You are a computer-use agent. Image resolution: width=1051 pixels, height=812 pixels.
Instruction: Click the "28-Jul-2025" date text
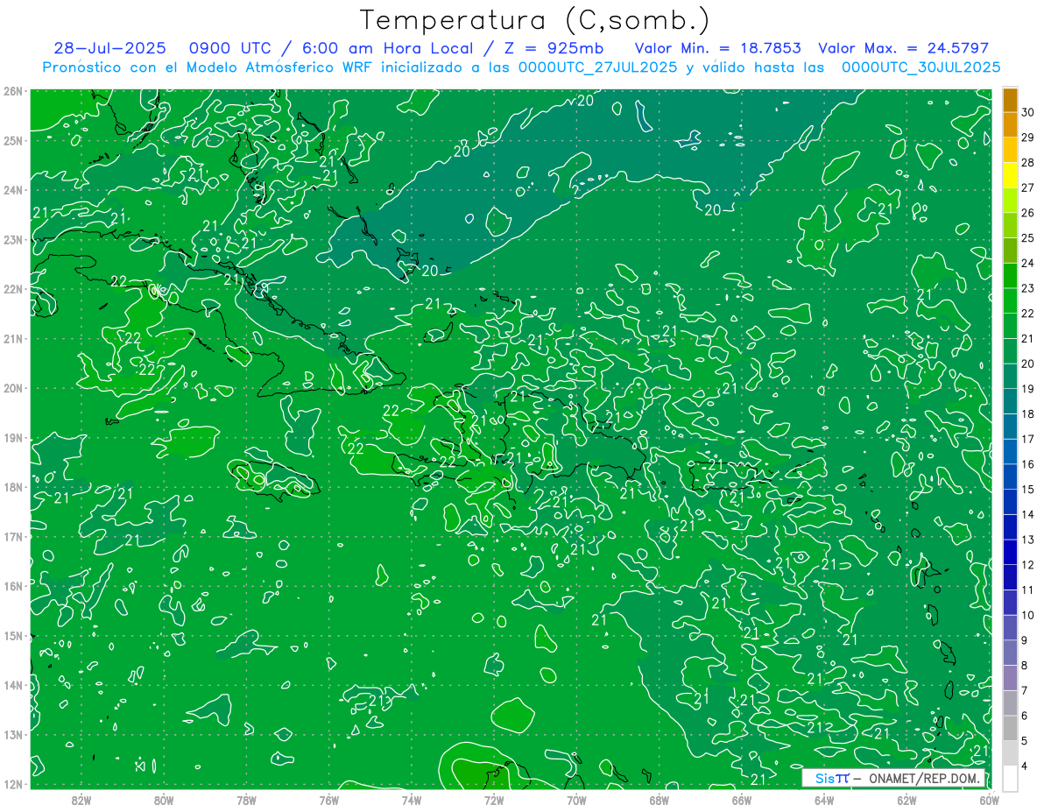click(109, 48)
